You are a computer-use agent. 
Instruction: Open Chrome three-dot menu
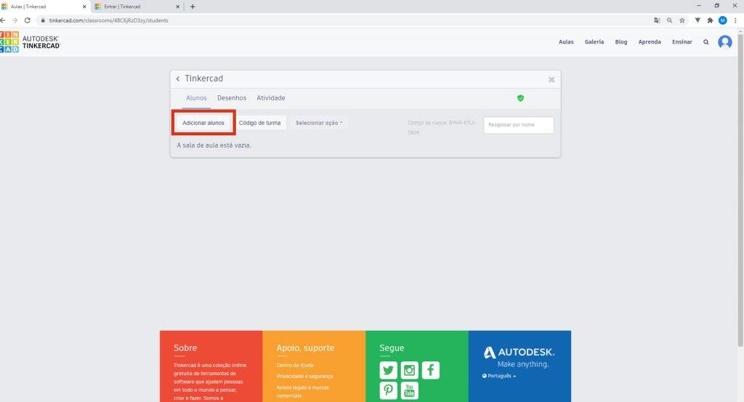point(735,20)
